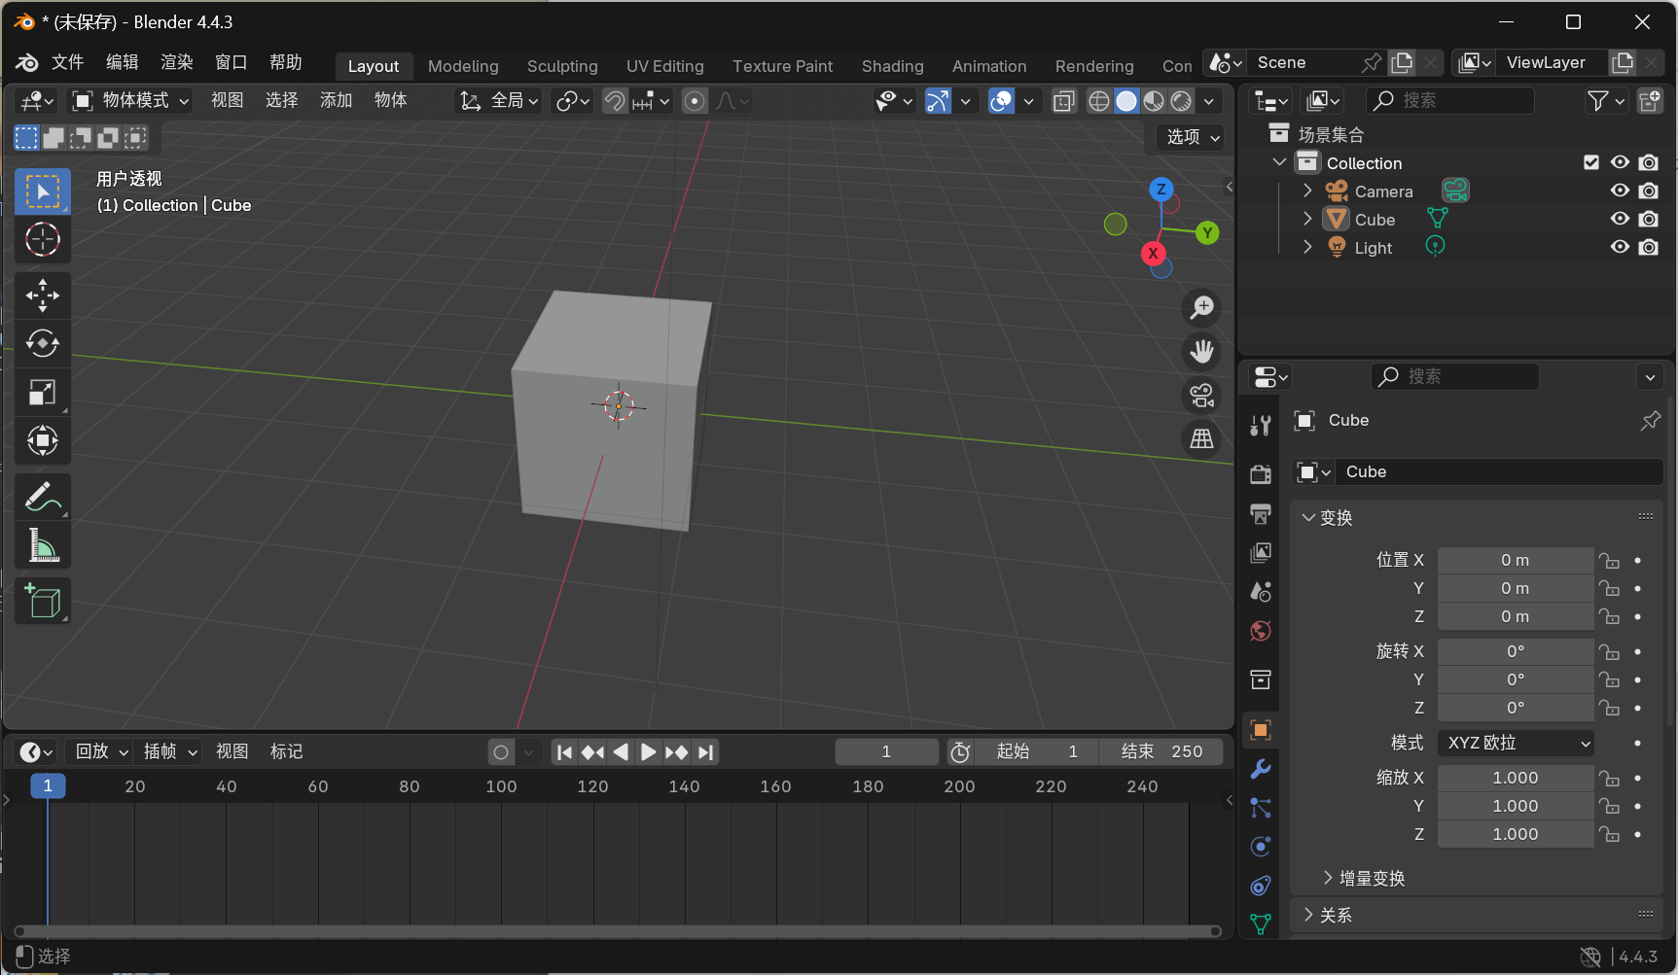Click the viewport zoom magnifier icon

[x=1202, y=307]
